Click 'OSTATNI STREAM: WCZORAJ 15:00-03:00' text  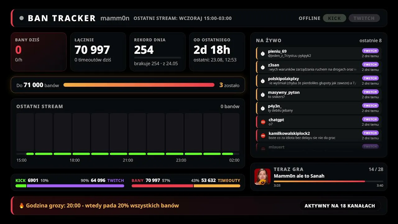183,18
